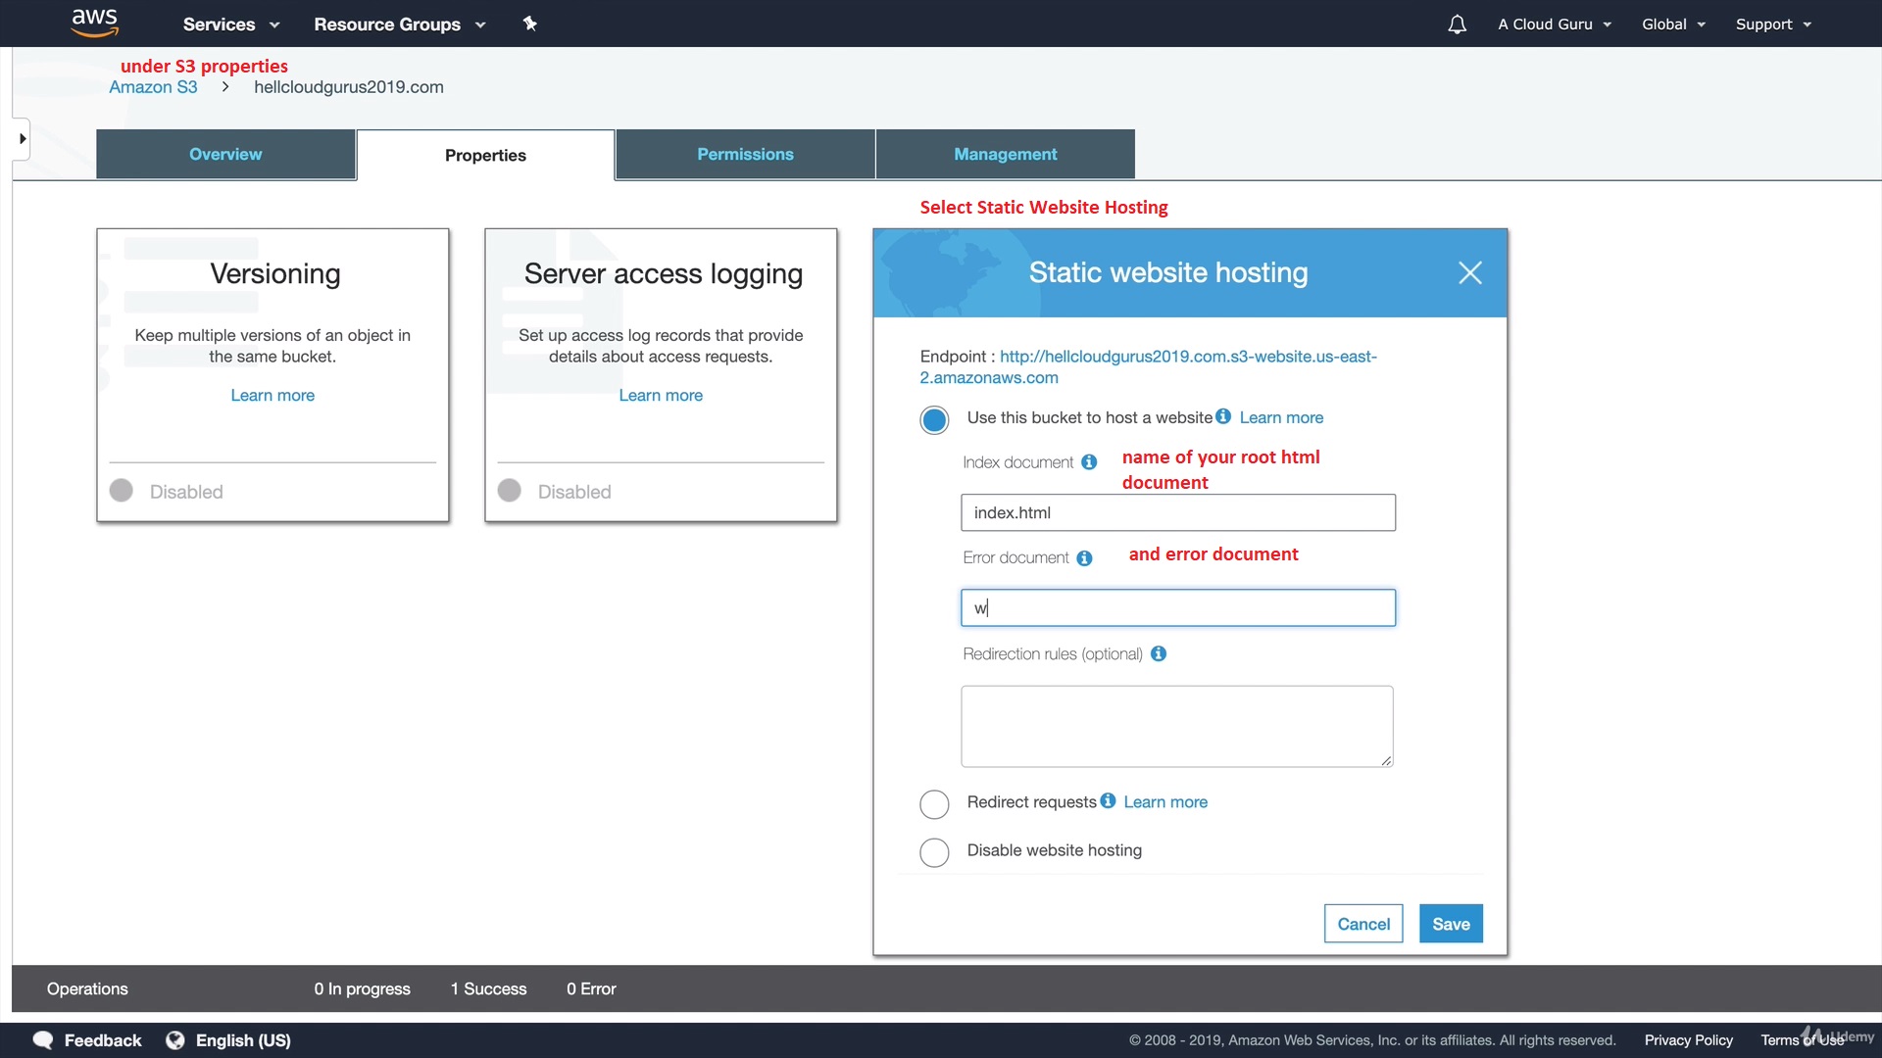The width and height of the screenshot is (1882, 1058).
Task: Select the Redirect requests radio option
Action: coord(934,804)
